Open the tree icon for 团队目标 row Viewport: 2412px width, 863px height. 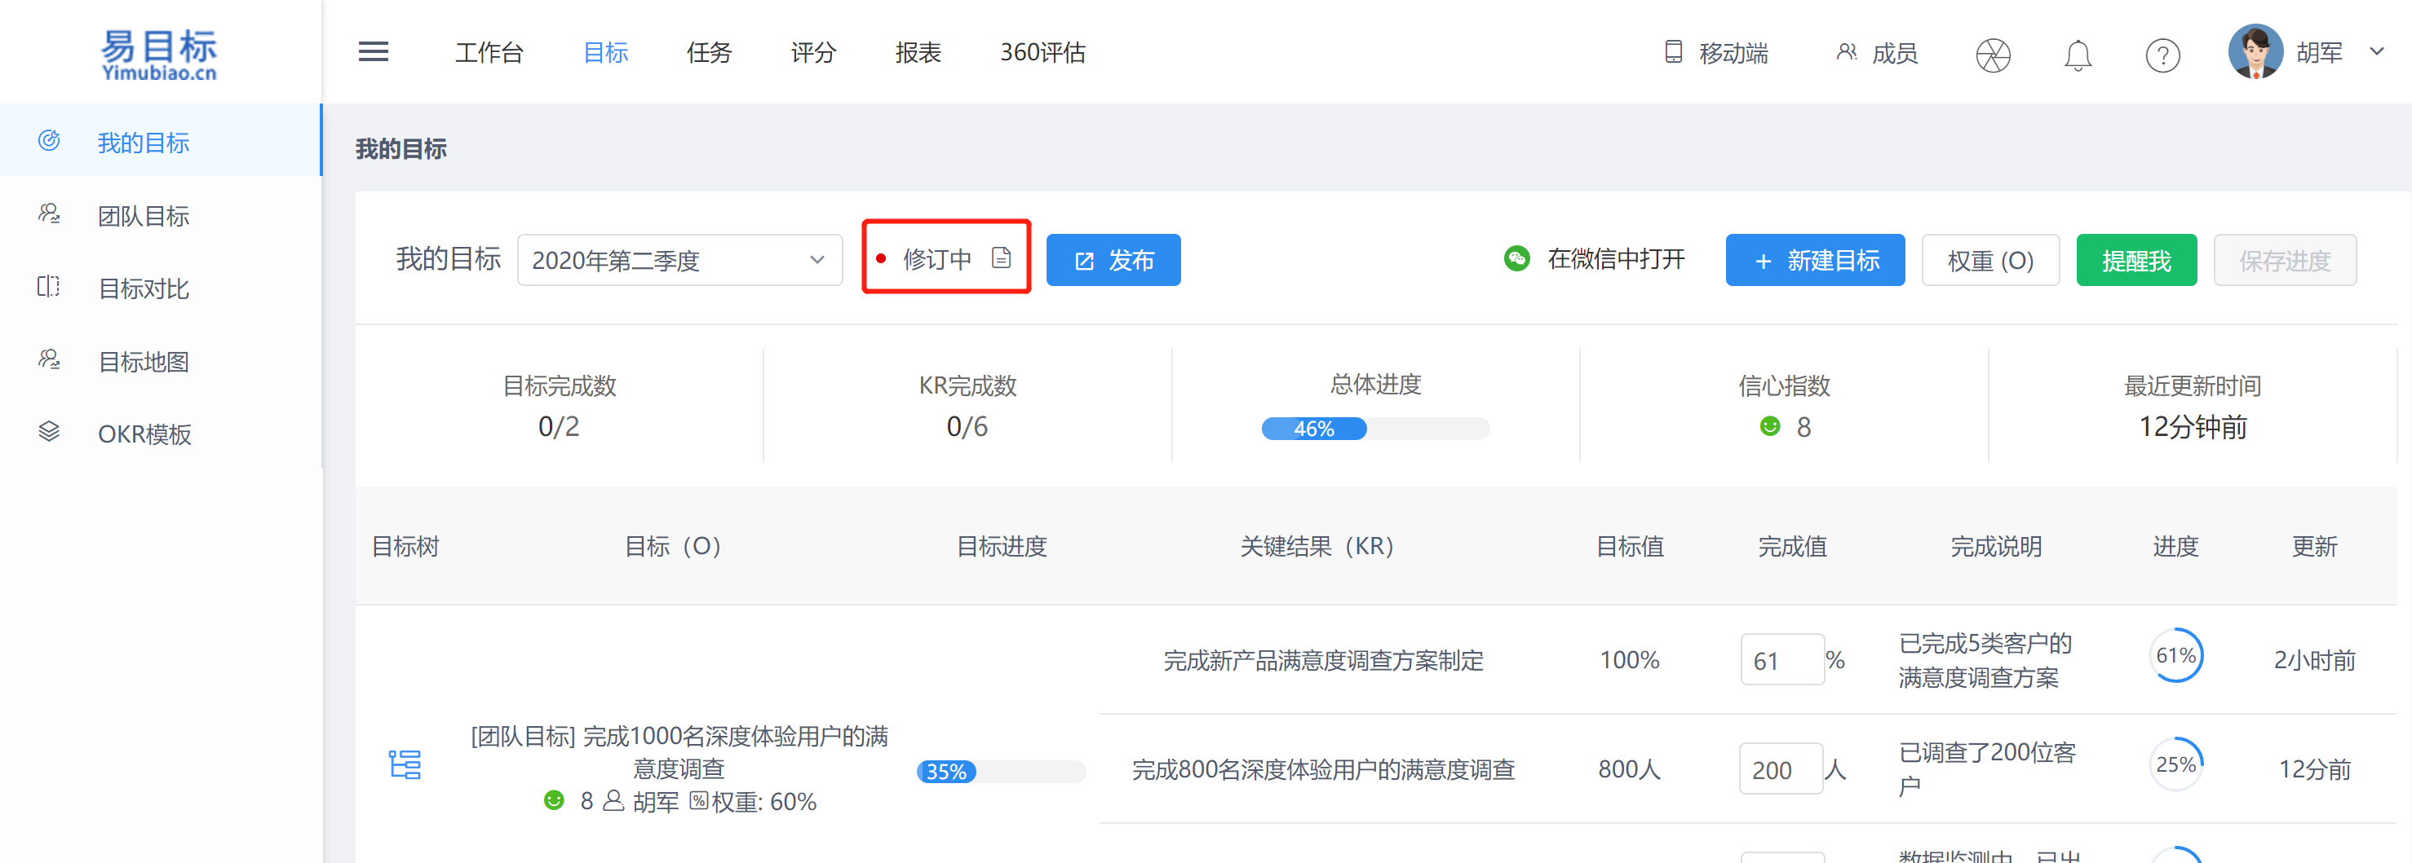[x=405, y=764]
